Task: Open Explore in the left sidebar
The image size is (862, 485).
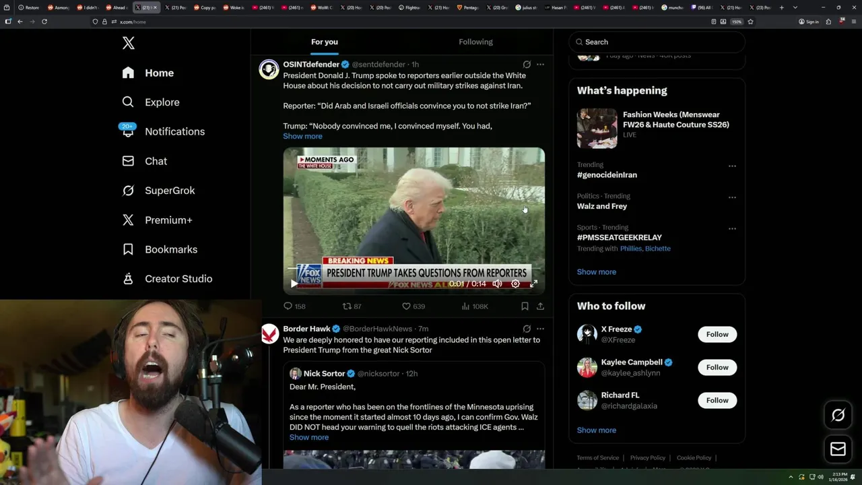Action: click(x=150, y=102)
